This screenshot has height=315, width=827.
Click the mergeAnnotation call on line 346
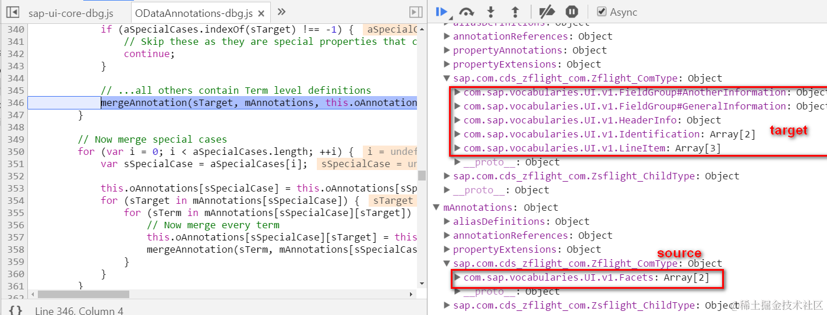tap(259, 102)
